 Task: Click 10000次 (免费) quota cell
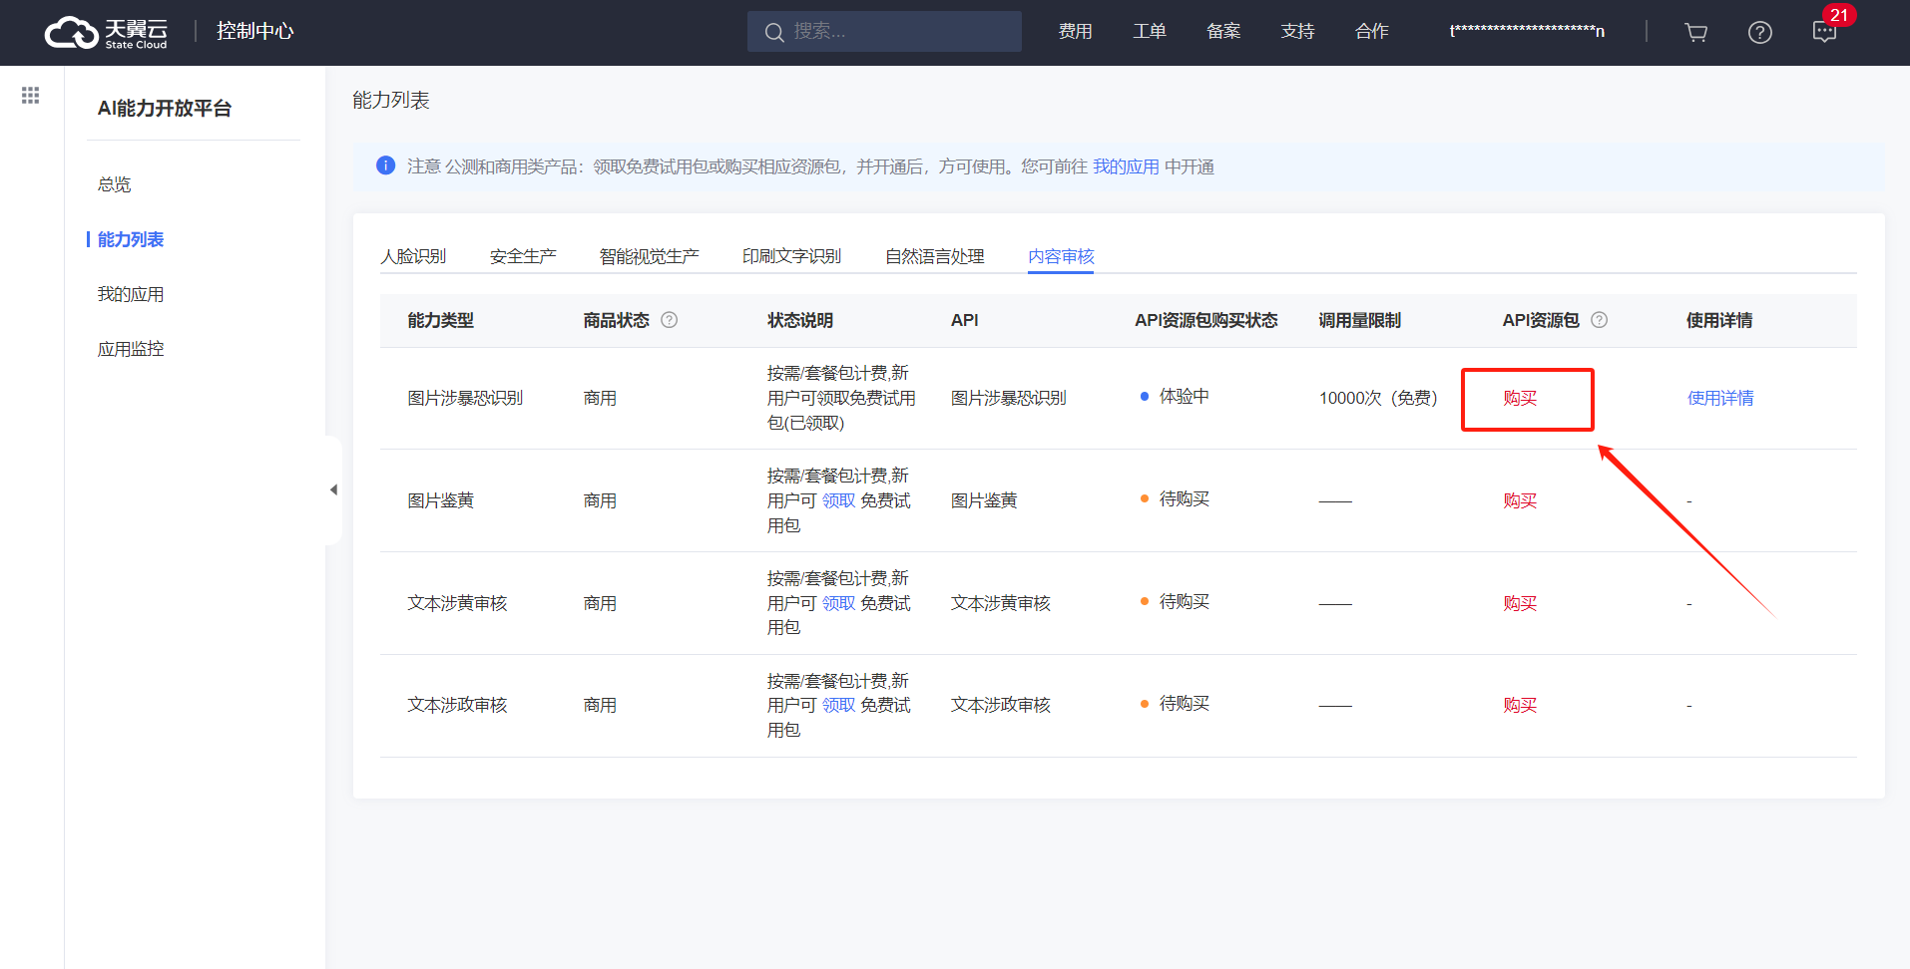click(x=1378, y=398)
